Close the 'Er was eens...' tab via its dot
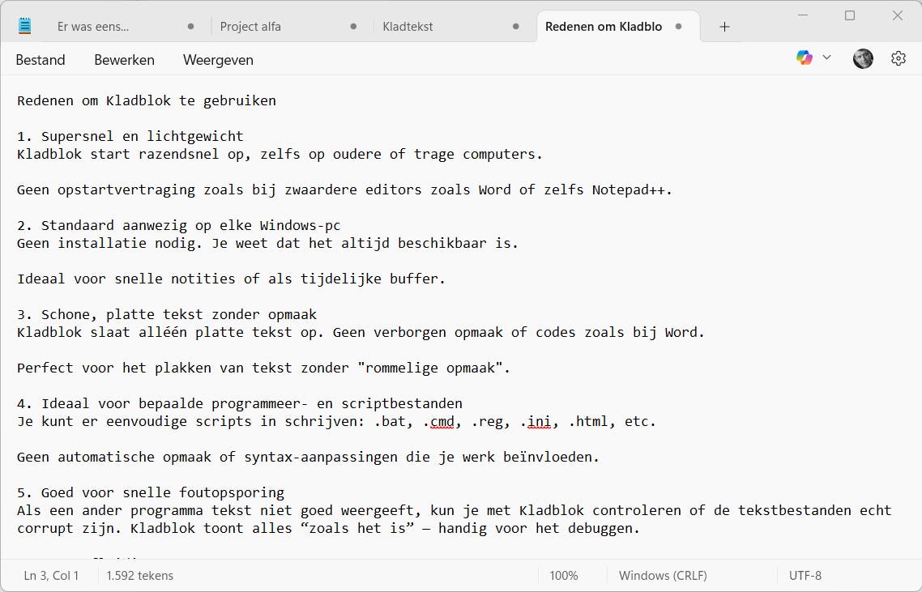This screenshot has width=922, height=592. [190, 27]
